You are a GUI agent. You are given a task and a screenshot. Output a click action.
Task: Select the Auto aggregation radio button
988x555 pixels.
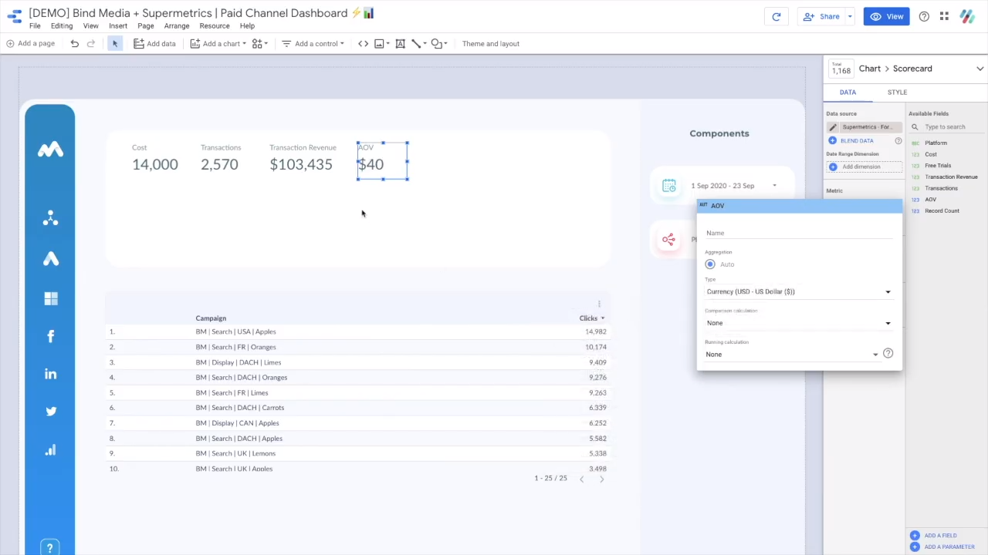click(710, 264)
